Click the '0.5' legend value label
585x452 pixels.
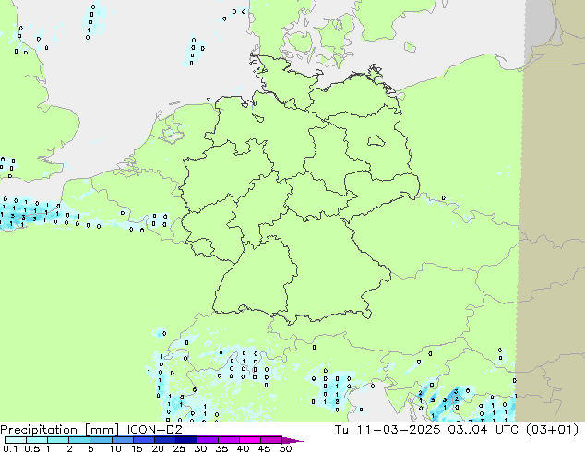[31, 448]
